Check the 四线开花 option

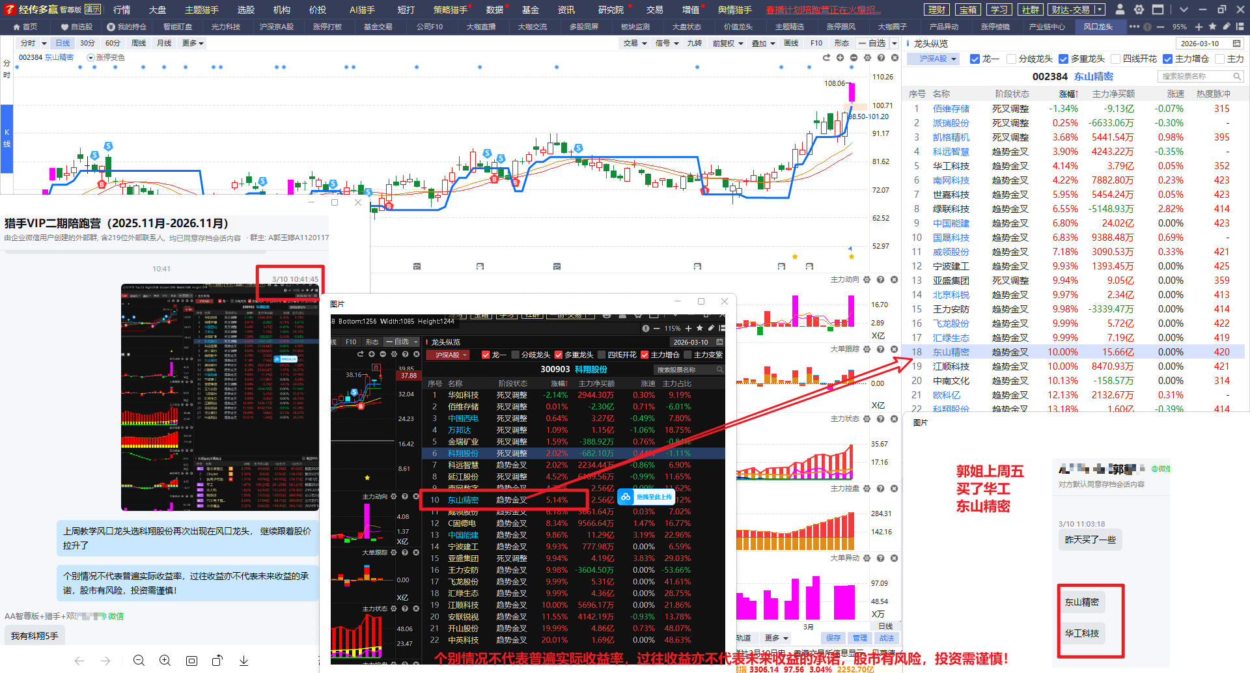(x=1115, y=59)
